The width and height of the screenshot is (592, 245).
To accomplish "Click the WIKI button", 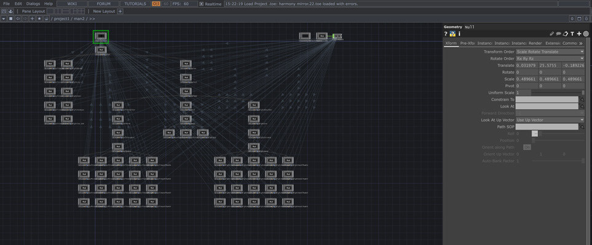I will coord(72,4).
